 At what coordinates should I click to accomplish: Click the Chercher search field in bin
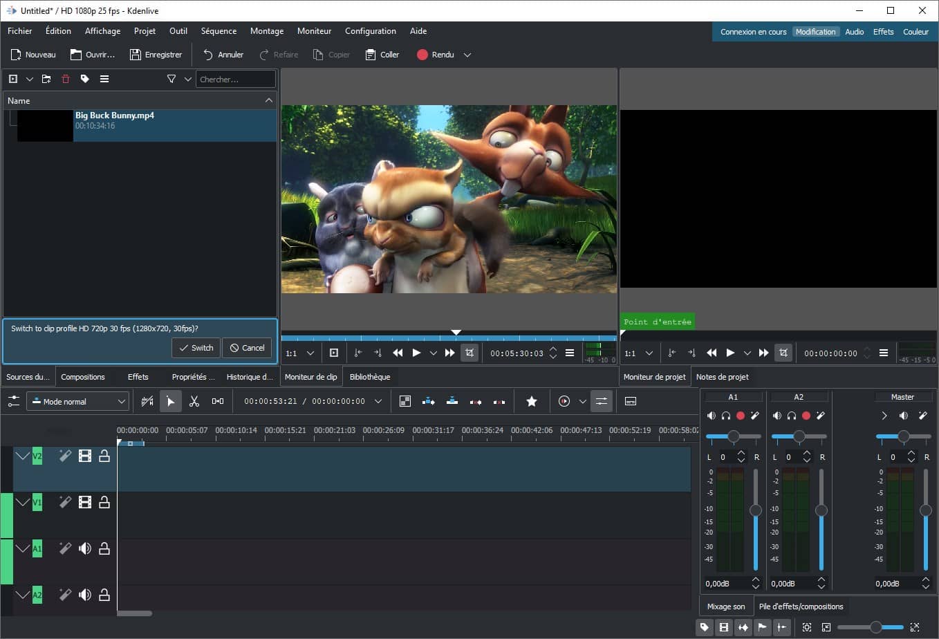pyautogui.click(x=236, y=79)
